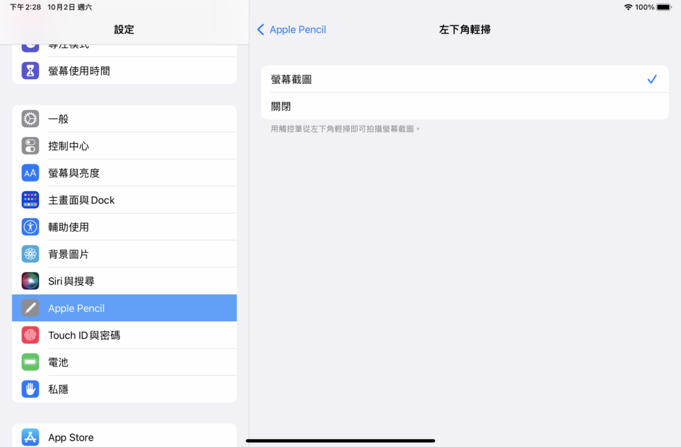
Task: Tap the home indicator bar
Action: (x=340, y=440)
